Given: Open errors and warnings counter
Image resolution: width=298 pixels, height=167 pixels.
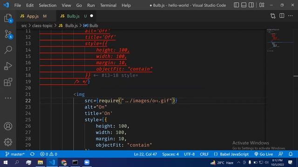Looking at the screenshot, I should tap(48, 154).
